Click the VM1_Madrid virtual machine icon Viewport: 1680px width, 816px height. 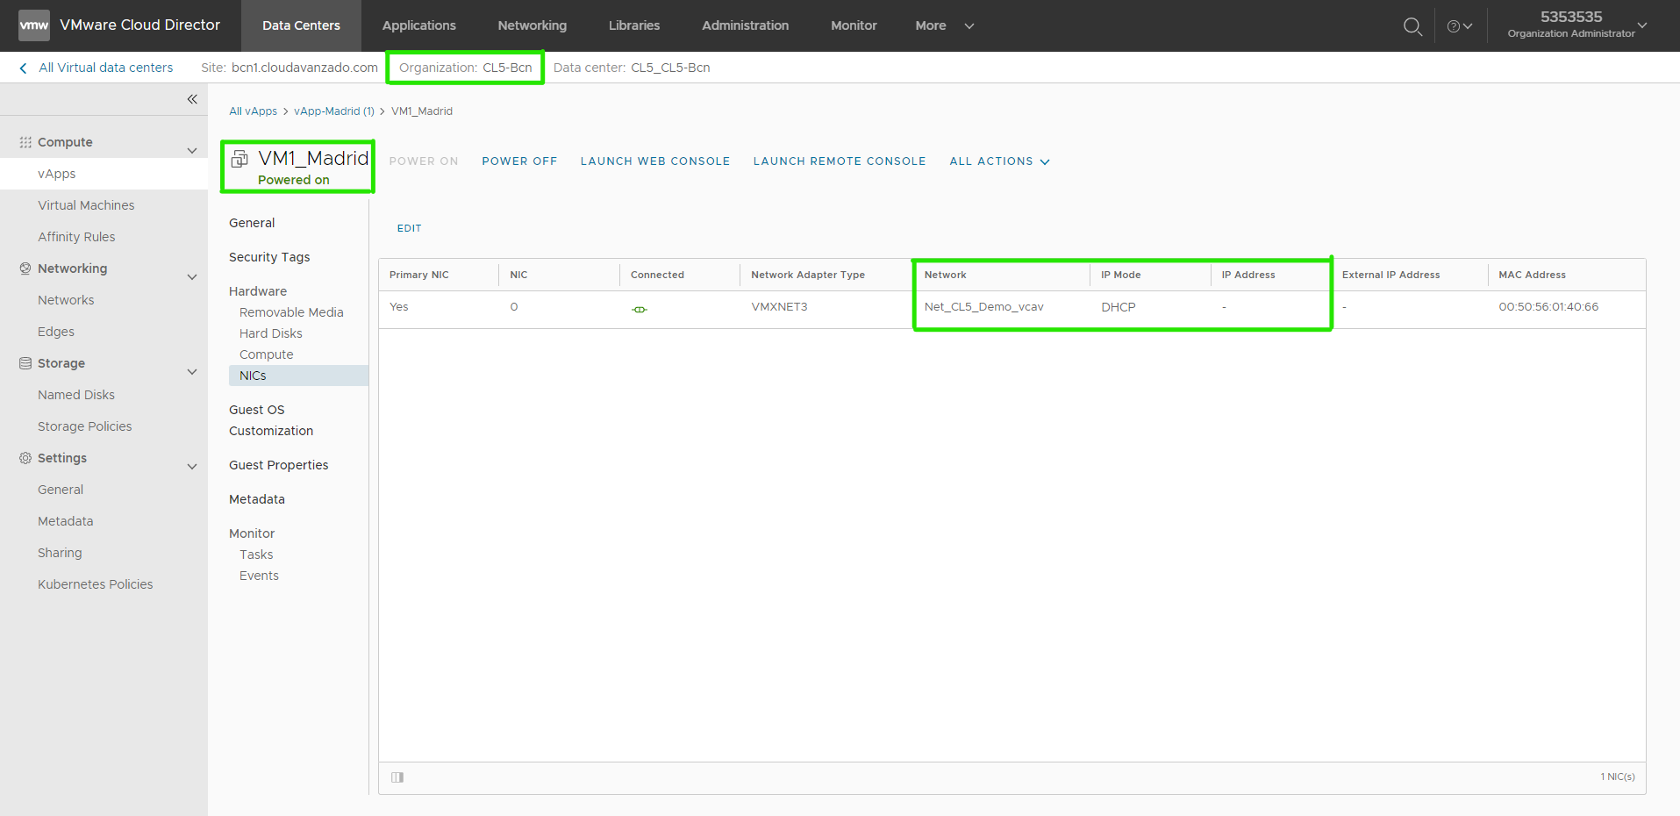tap(239, 159)
